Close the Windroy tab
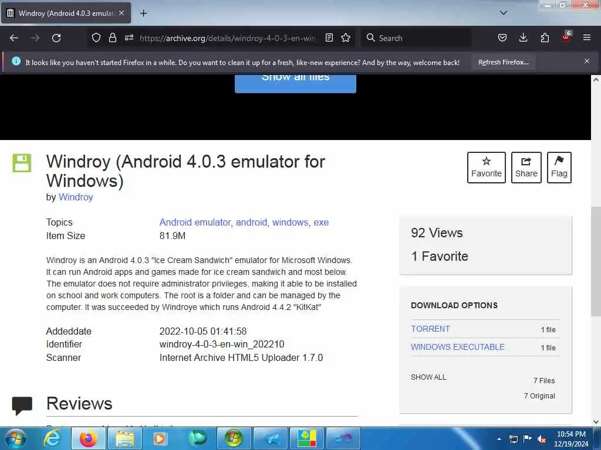 tap(121, 13)
